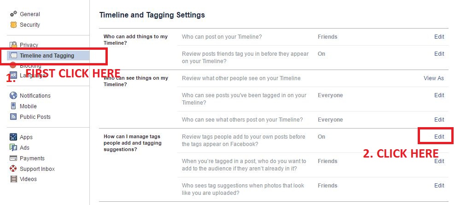
Task: Edit who can see tagged posts
Action: (439, 95)
